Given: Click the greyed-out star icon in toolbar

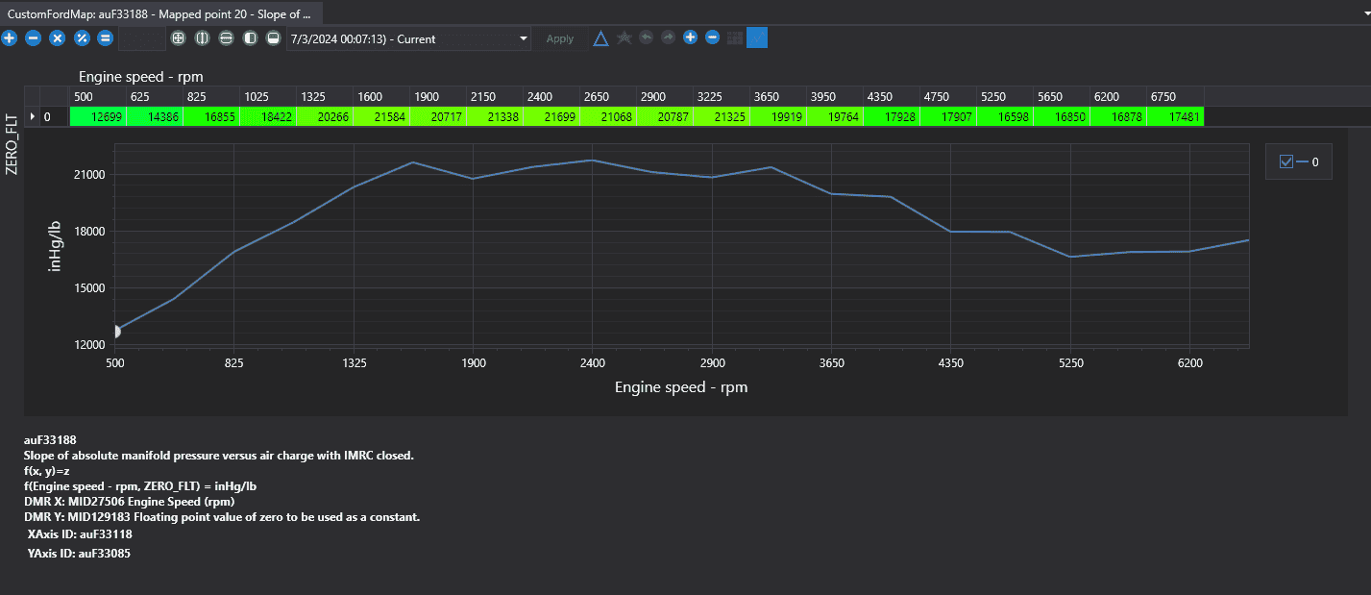Looking at the screenshot, I should point(624,37).
